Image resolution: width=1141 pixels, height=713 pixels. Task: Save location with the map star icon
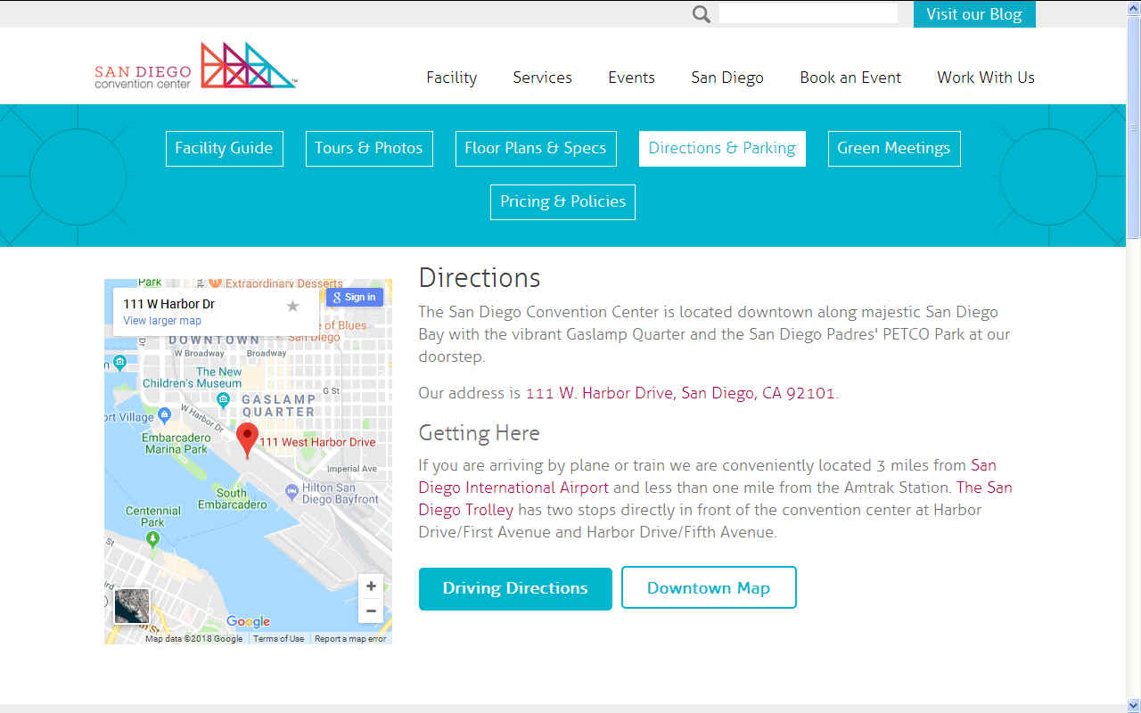pyautogui.click(x=292, y=306)
